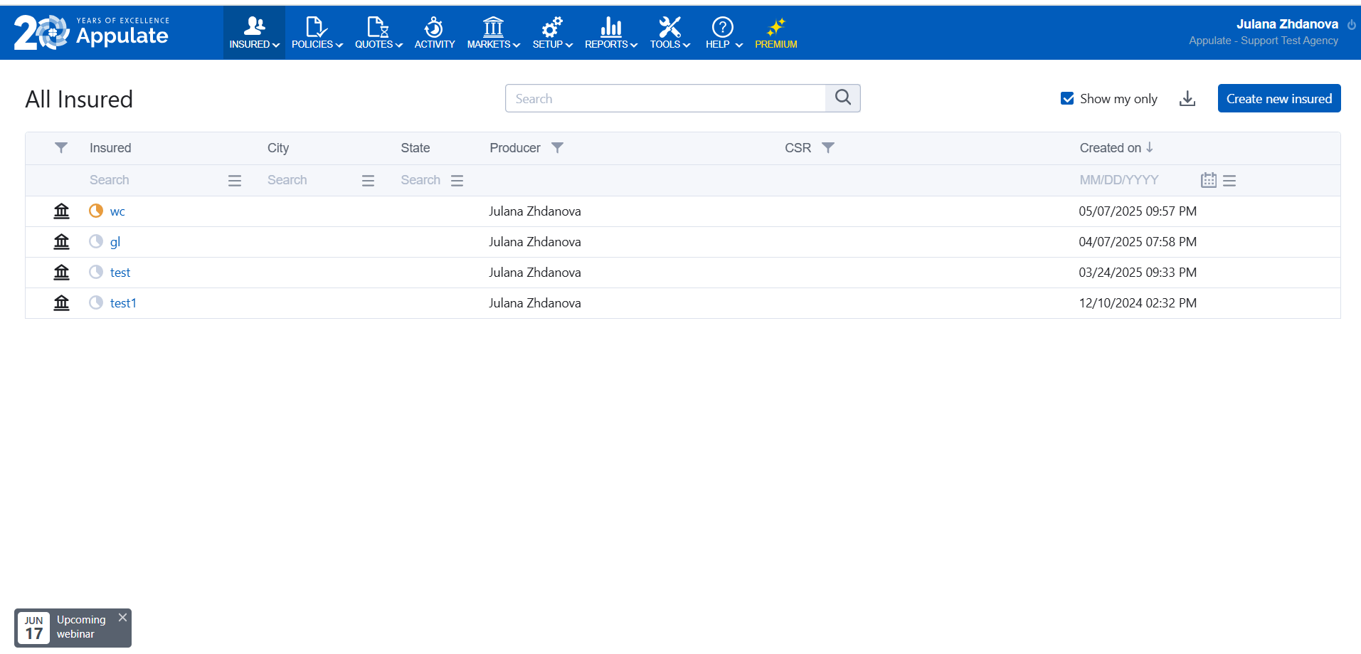Open the Producer filter funnel
Image resolution: width=1361 pixels, height=654 pixels.
pyautogui.click(x=558, y=147)
